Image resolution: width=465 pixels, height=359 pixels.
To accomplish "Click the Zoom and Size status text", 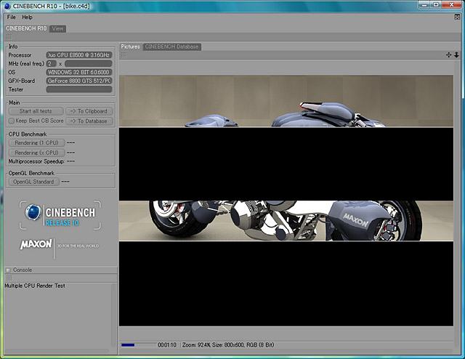I will coord(228,345).
